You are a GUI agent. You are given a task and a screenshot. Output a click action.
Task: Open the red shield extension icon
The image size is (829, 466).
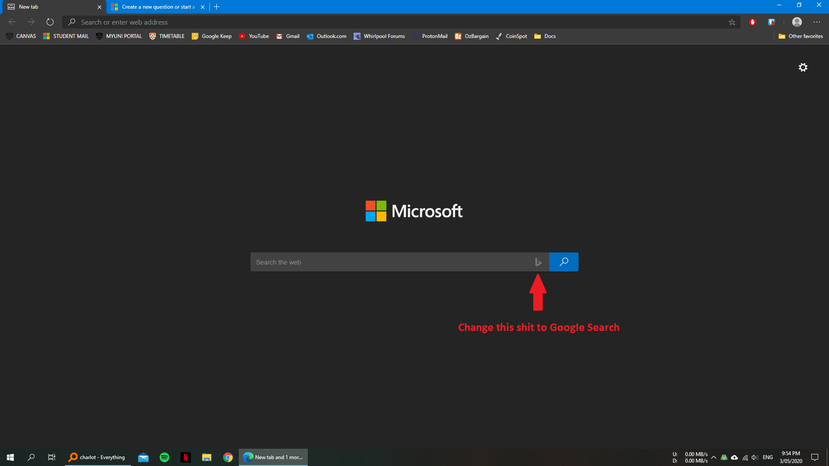753,22
